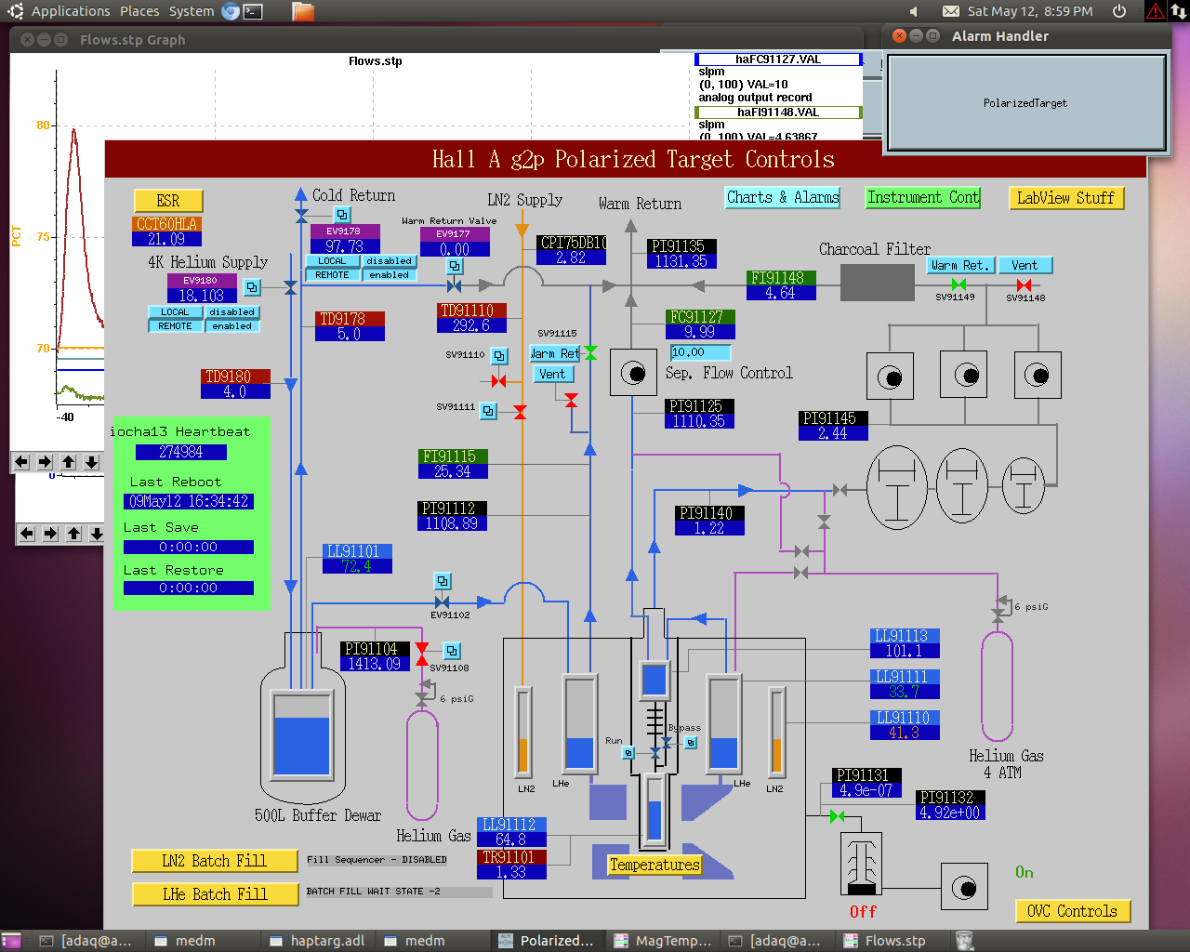Click the Run valve control icon
1190x952 pixels.
pyautogui.click(x=628, y=752)
